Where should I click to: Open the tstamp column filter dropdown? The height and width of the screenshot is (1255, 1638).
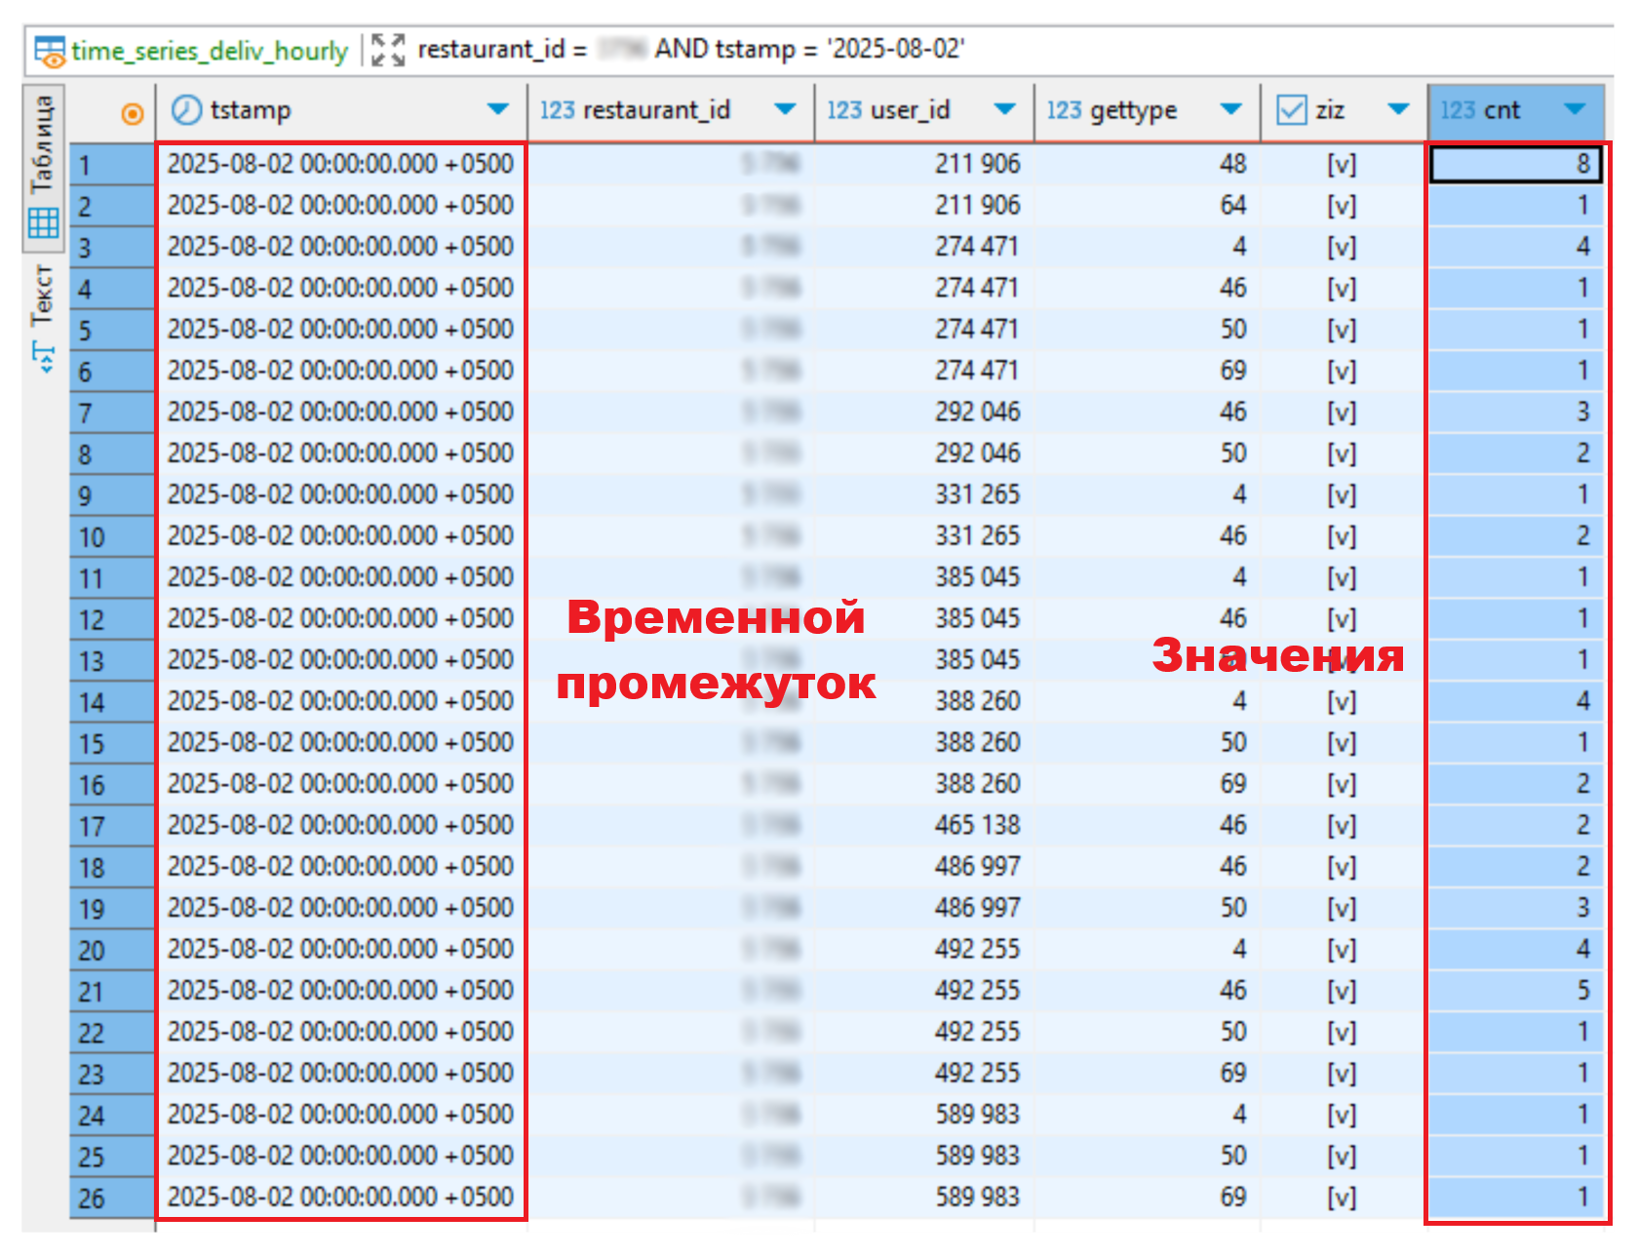point(498,109)
